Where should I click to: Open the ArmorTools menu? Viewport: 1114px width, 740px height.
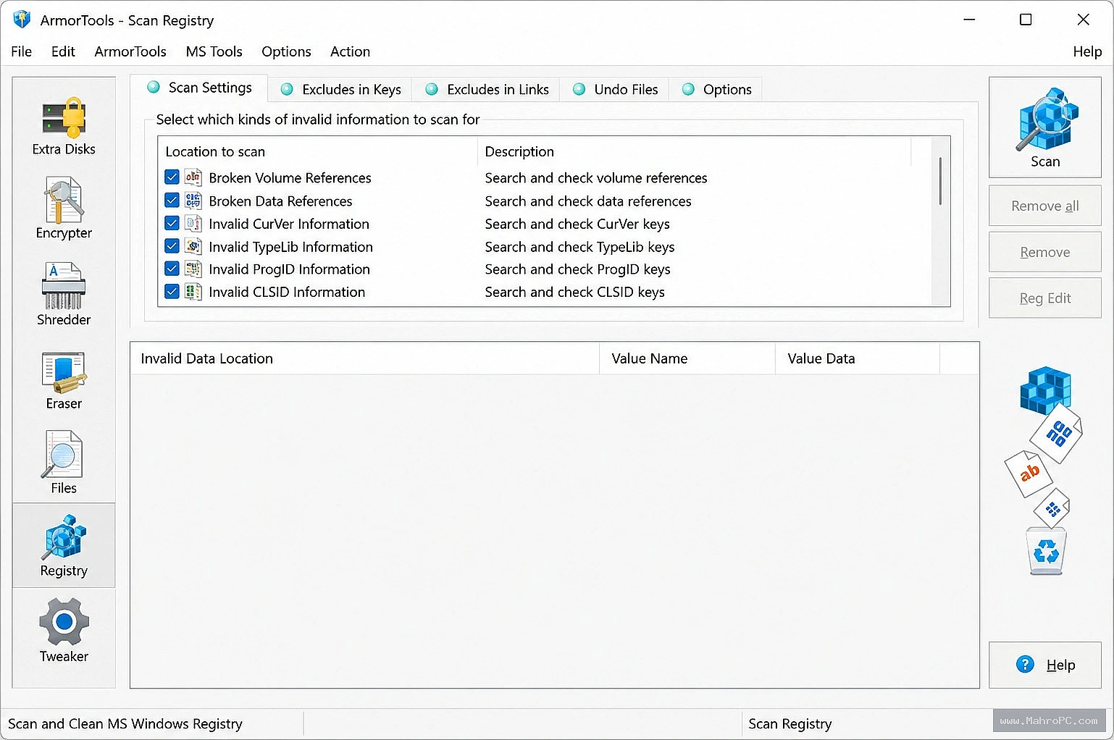click(130, 51)
